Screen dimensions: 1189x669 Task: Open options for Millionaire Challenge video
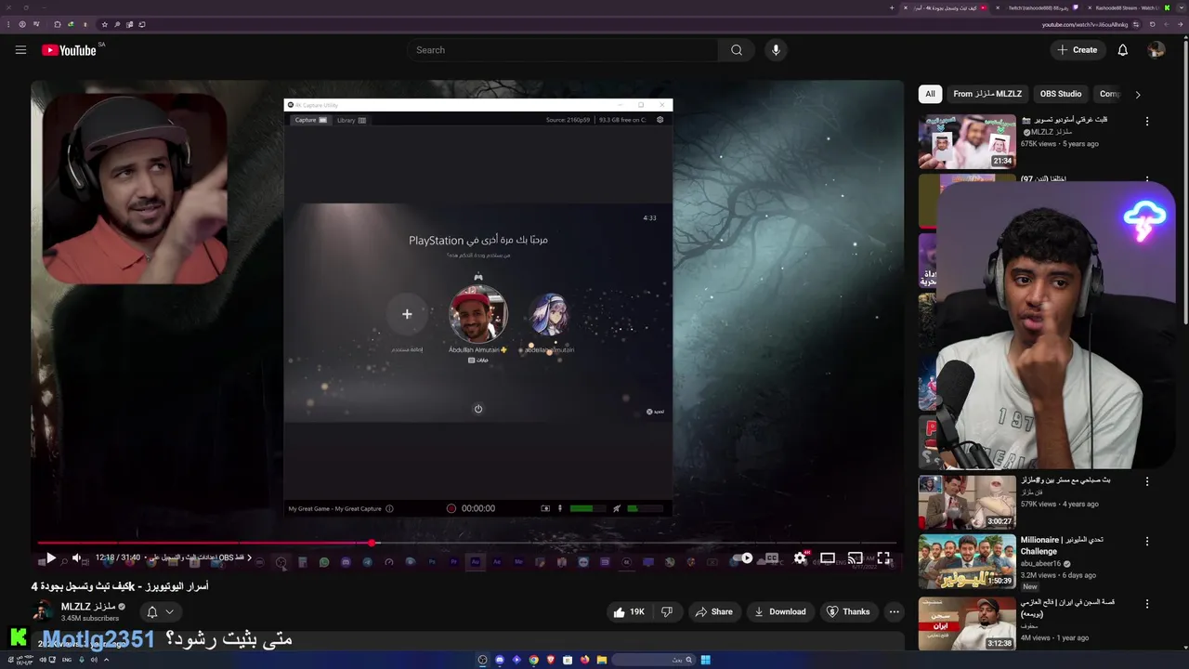[1147, 541]
